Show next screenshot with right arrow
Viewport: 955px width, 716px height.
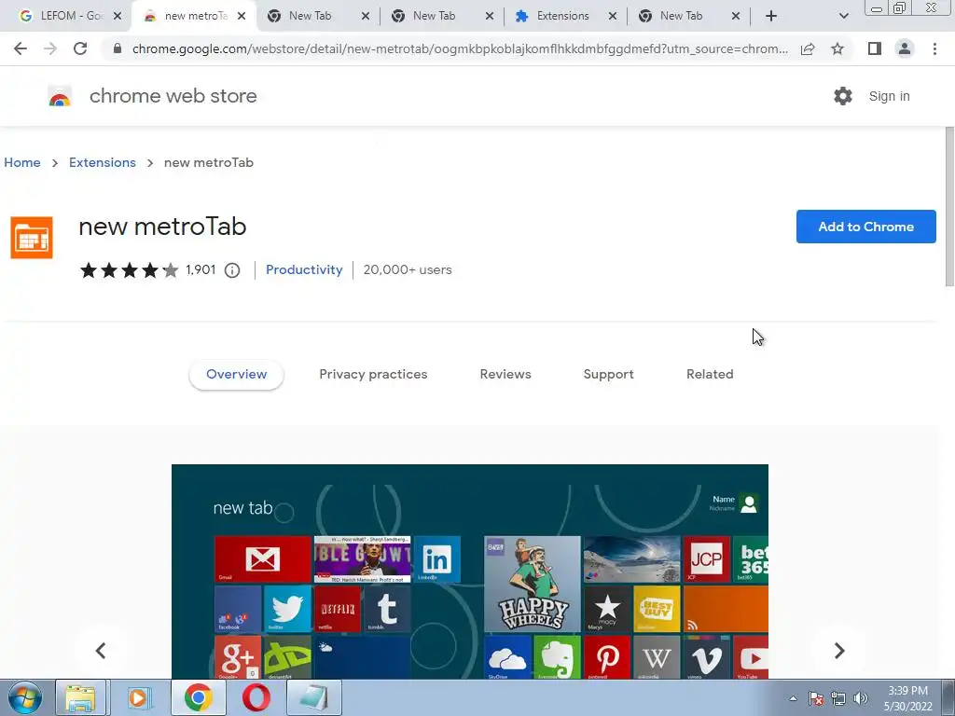click(x=839, y=650)
